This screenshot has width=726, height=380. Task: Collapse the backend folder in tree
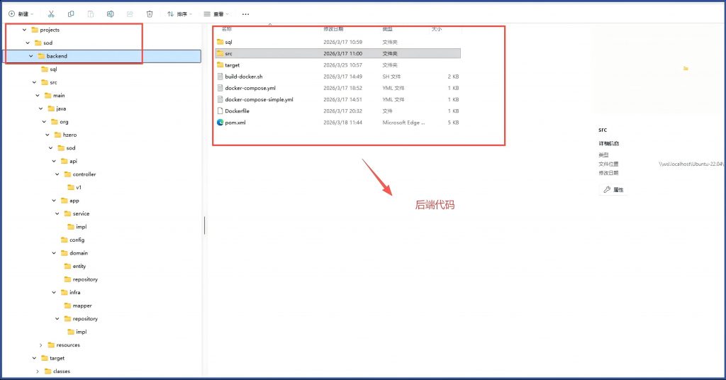[31, 56]
